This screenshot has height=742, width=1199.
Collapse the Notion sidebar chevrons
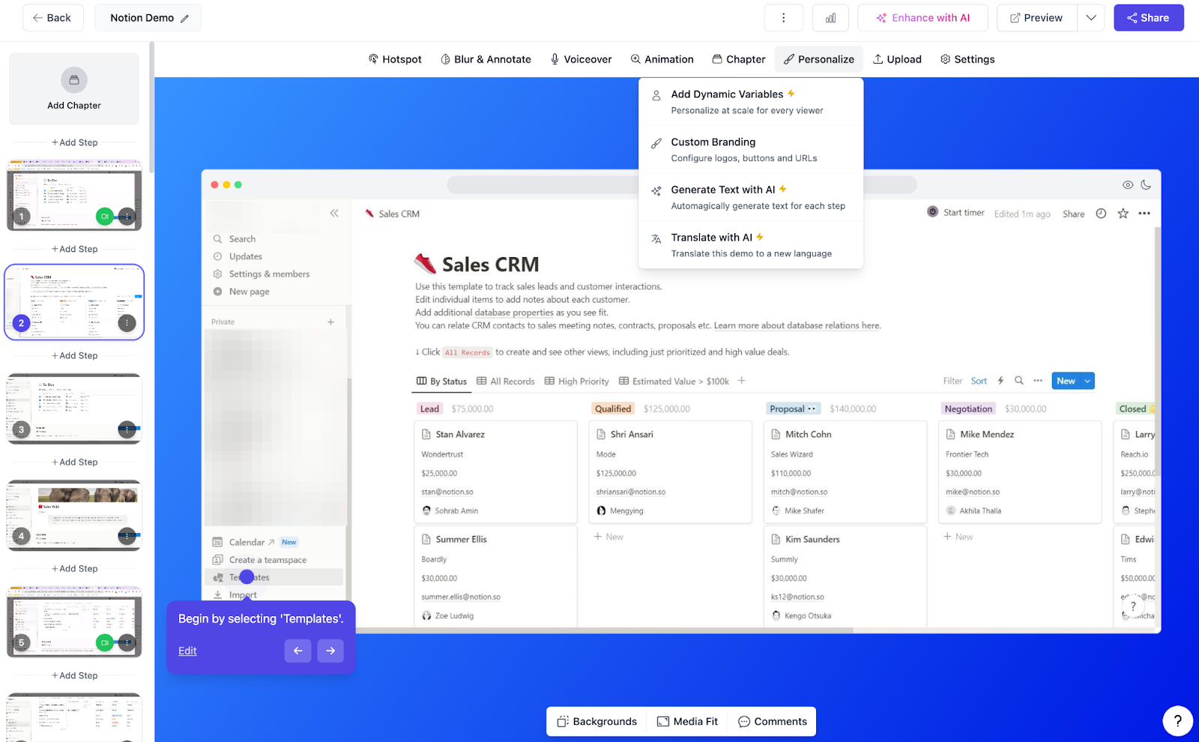click(x=334, y=214)
